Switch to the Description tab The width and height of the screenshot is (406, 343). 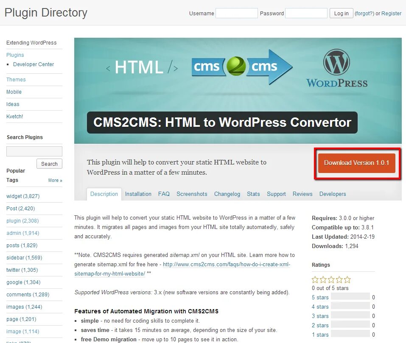click(x=104, y=194)
